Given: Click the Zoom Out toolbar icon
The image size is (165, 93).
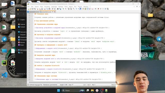Looking at the screenshot, I should [66, 9].
